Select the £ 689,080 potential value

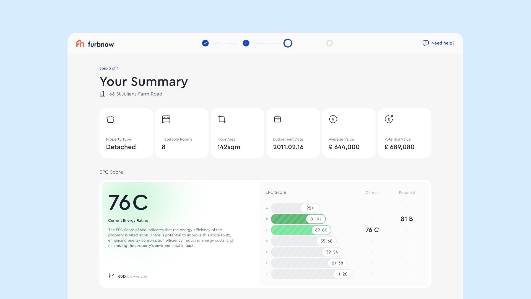click(399, 147)
